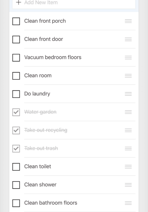Uncheck the Water garden checkbox
148x212 pixels.
point(16,112)
